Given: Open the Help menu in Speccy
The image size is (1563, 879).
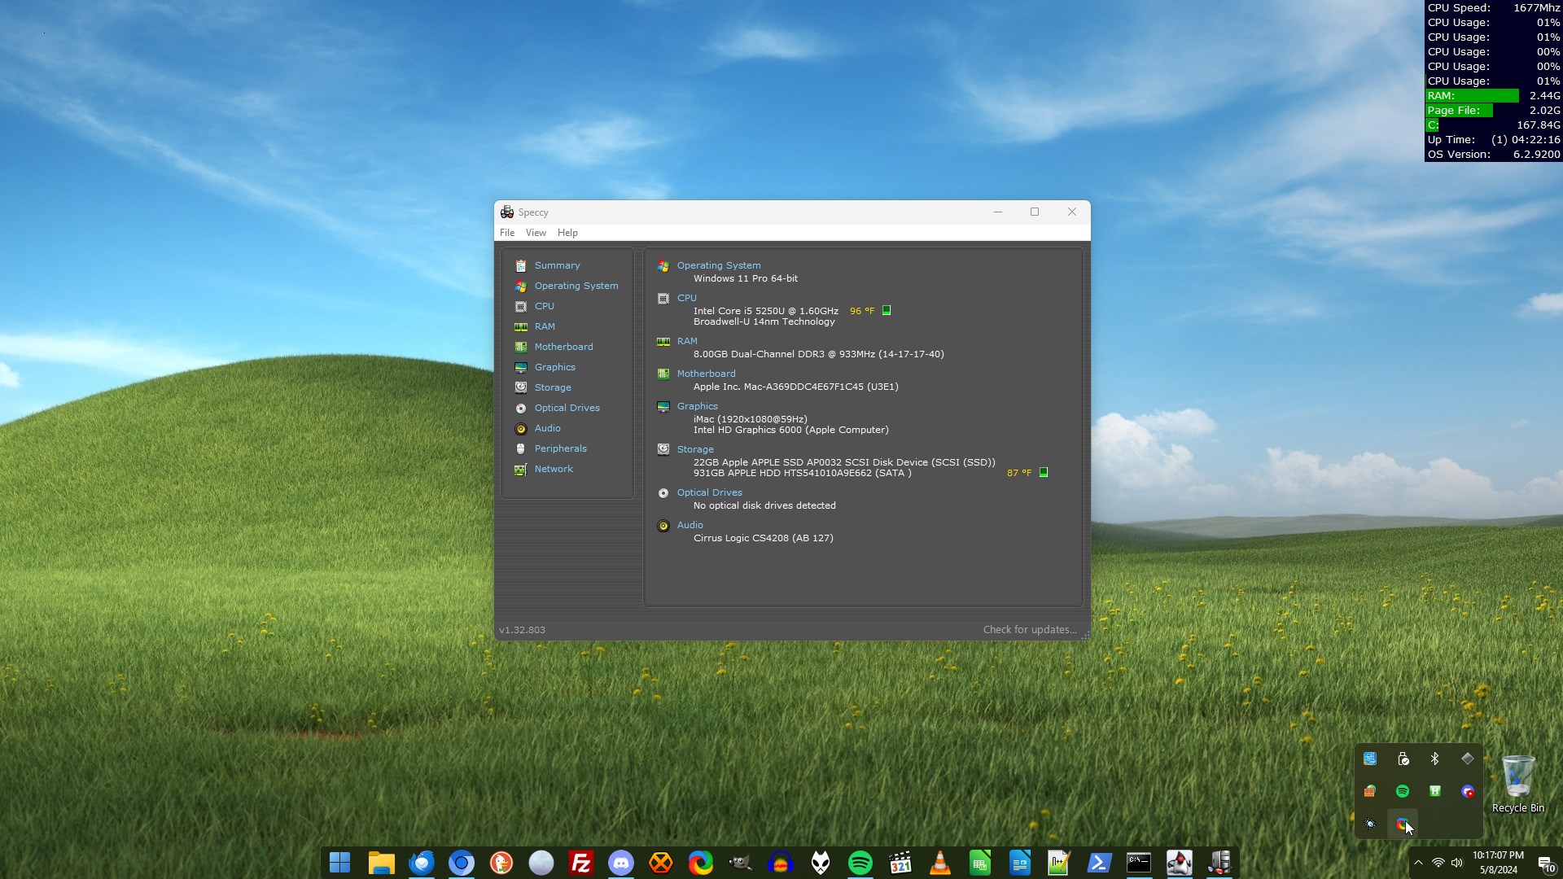Looking at the screenshot, I should click(567, 233).
